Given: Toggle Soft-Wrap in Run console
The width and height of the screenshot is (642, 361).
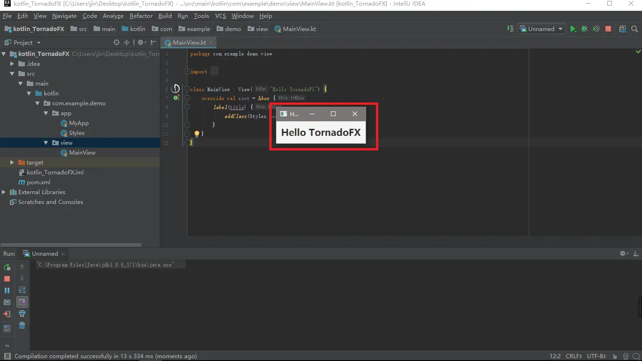Looking at the screenshot, I should tap(22, 290).
